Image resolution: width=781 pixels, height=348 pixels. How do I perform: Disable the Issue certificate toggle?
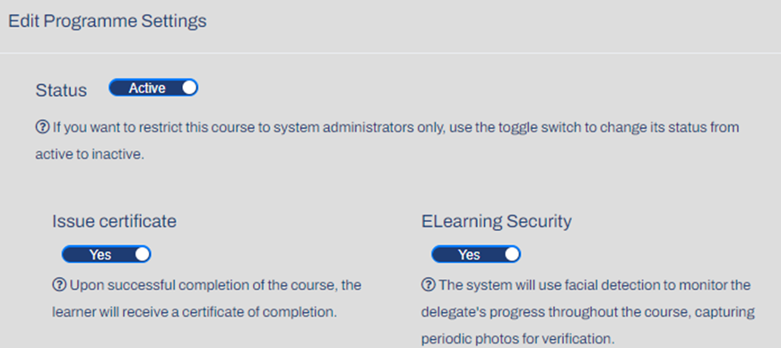[x=106, y=254]
